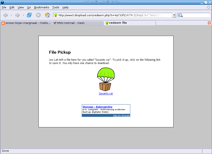Click the Back navigation arrow
Screen dimensions: 212x154
pyautogui.click(x=6, y=15)
